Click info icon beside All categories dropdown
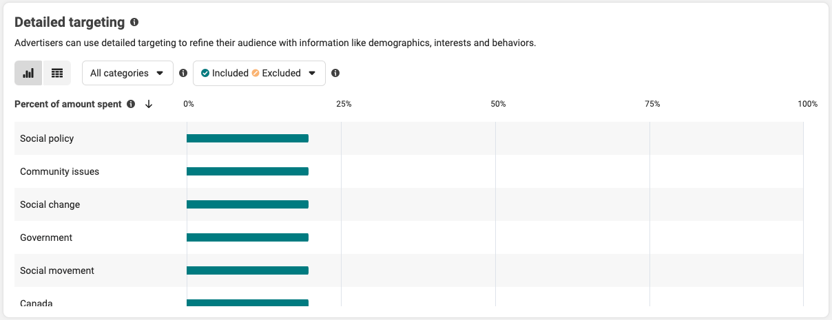Image resolution: width=832 pixels, height=320 pixels. point(183,73)
